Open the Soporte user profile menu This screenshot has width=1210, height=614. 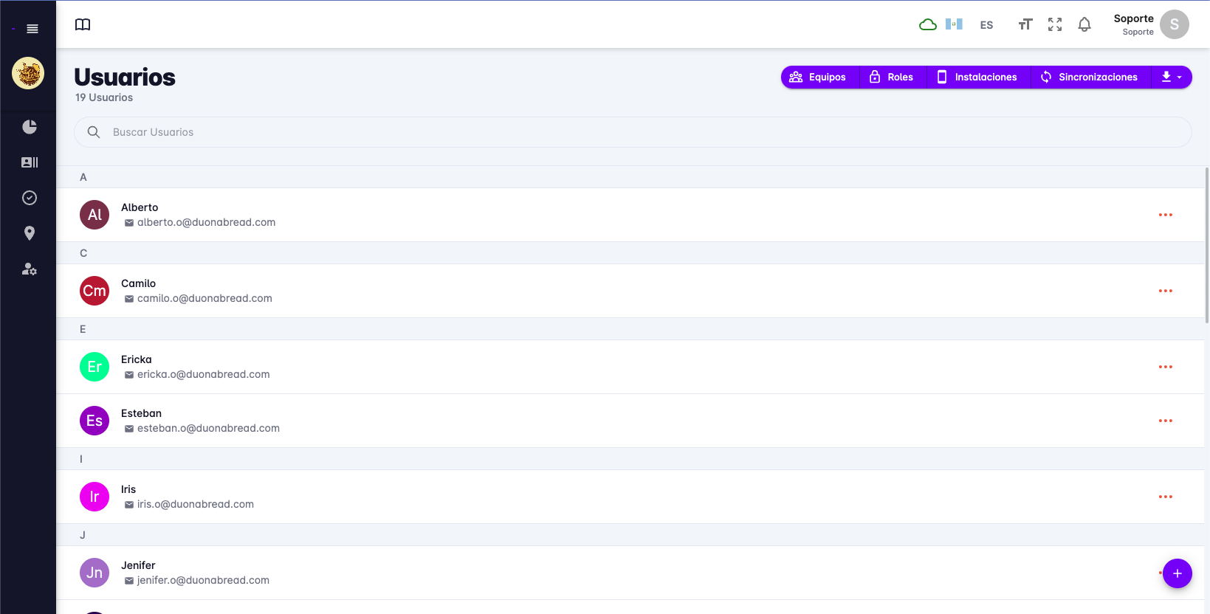1150,24
